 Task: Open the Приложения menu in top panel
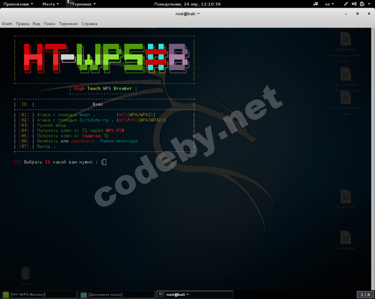pyautogui.click(x=18, y=4)
